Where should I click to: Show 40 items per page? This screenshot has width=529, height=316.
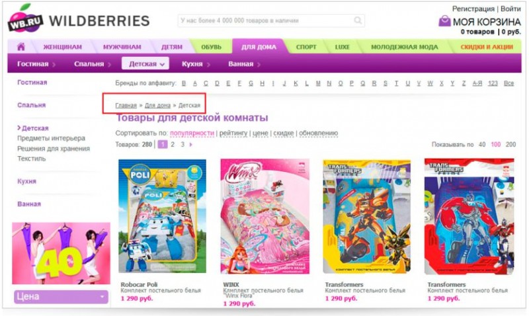[482, 144]
